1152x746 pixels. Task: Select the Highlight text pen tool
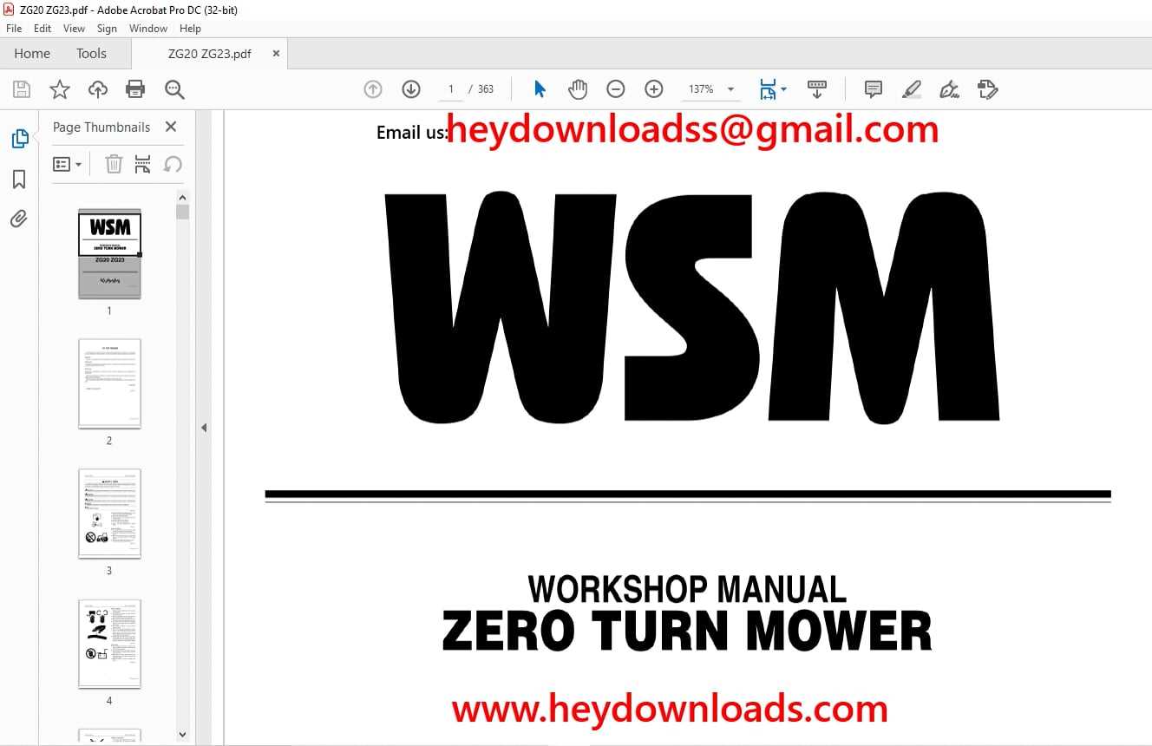coord(912,89)
